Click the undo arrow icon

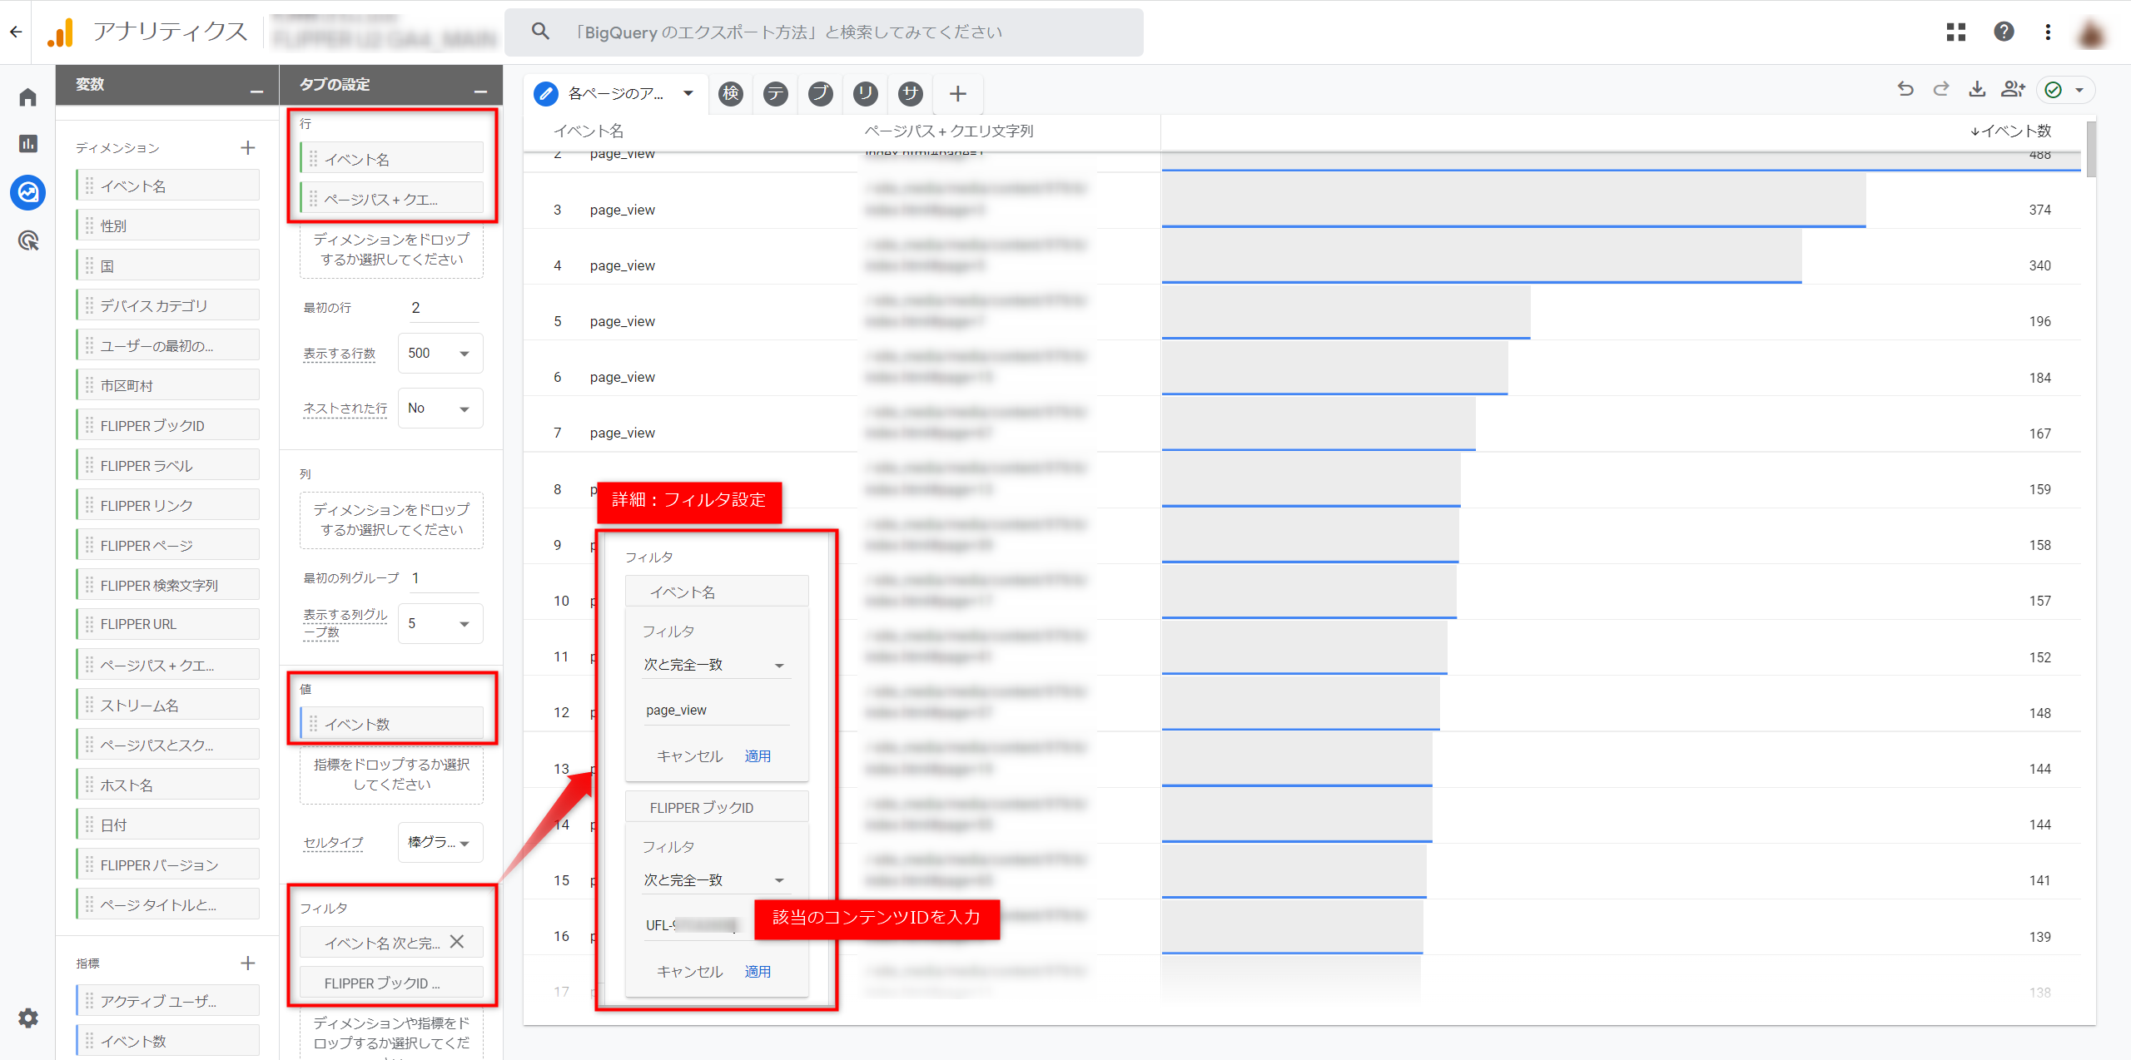[x=1905, y=90]
